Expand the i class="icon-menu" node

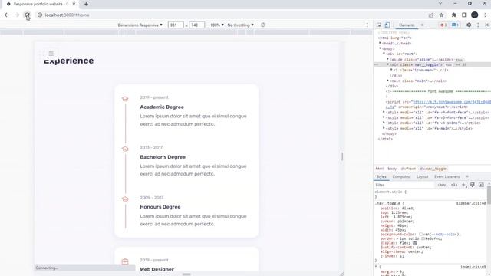click(x=391, y=70)
